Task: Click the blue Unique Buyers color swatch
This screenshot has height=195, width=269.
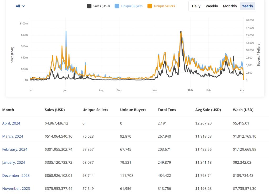Action: coord(117,6)
